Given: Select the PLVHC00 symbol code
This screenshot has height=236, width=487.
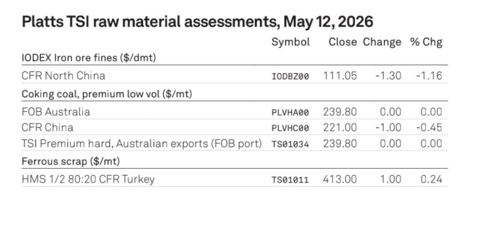Looking at the screenshot, I should coord(290,128).
